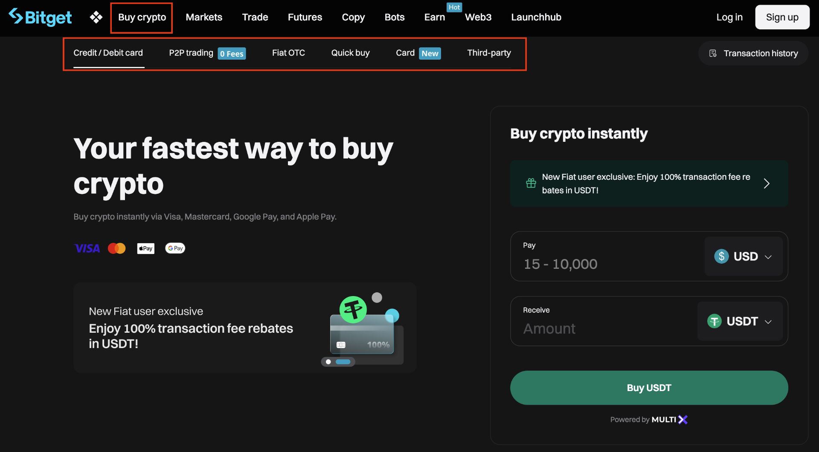Expand the fee rebate banner chevron arrow
The image size is (819, 452).
click(x=766, y=184)
